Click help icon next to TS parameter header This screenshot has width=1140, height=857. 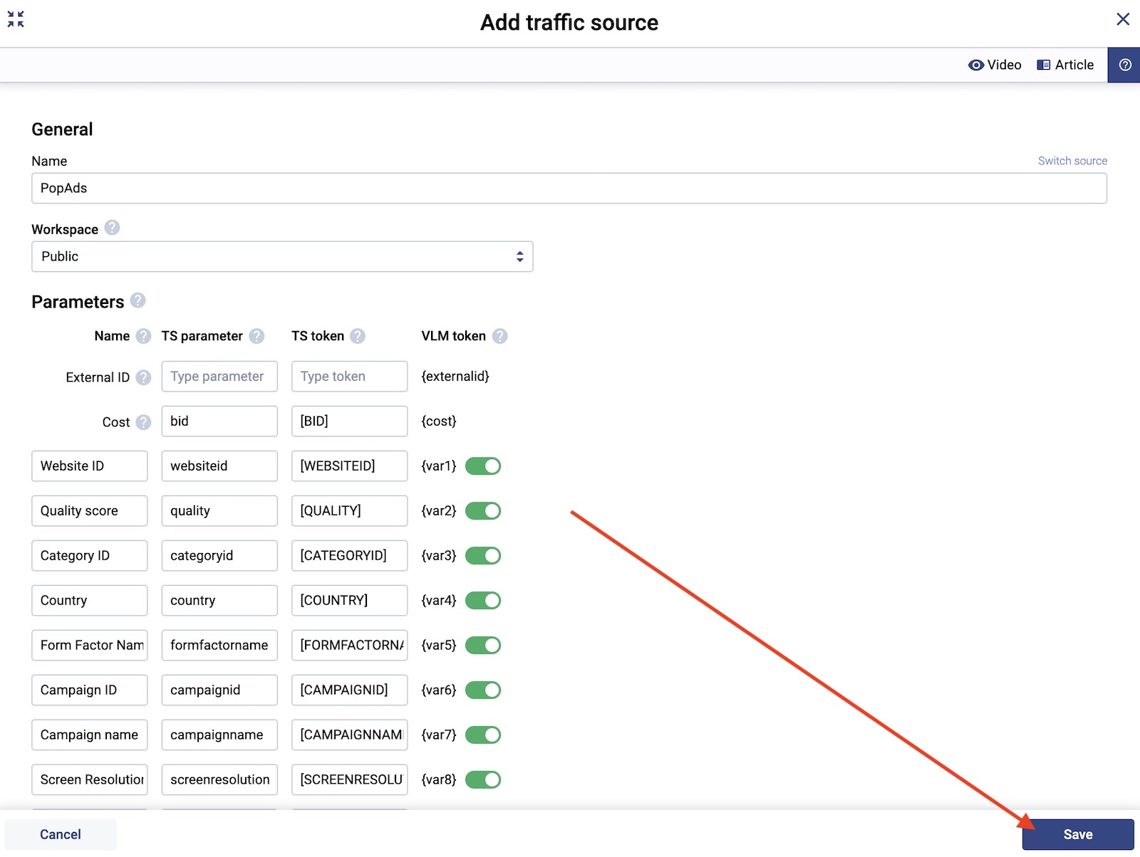pyautogui.click(x=256, y=336)
